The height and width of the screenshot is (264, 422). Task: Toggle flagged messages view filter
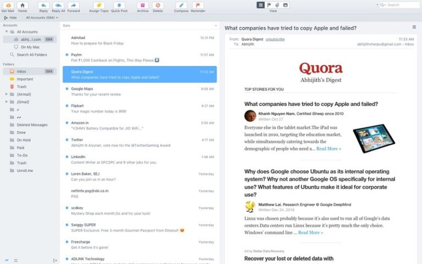point(269,5)
